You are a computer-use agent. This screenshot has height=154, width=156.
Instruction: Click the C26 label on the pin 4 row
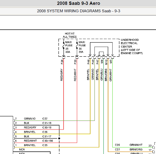point(45,132)
